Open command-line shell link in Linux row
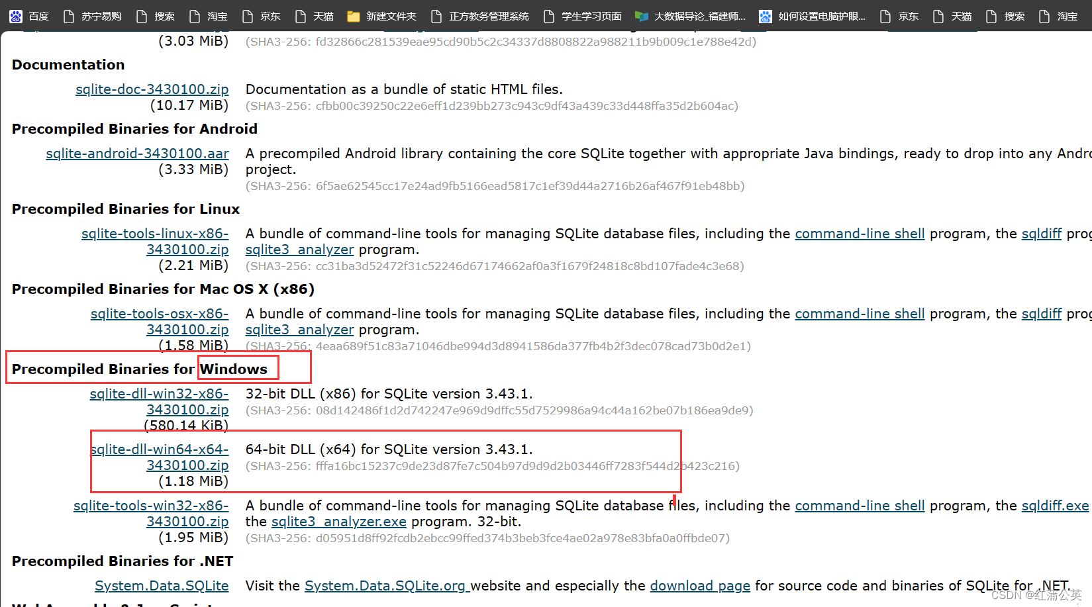Viewport: 1092px width, 607px height. click(860, 234)
